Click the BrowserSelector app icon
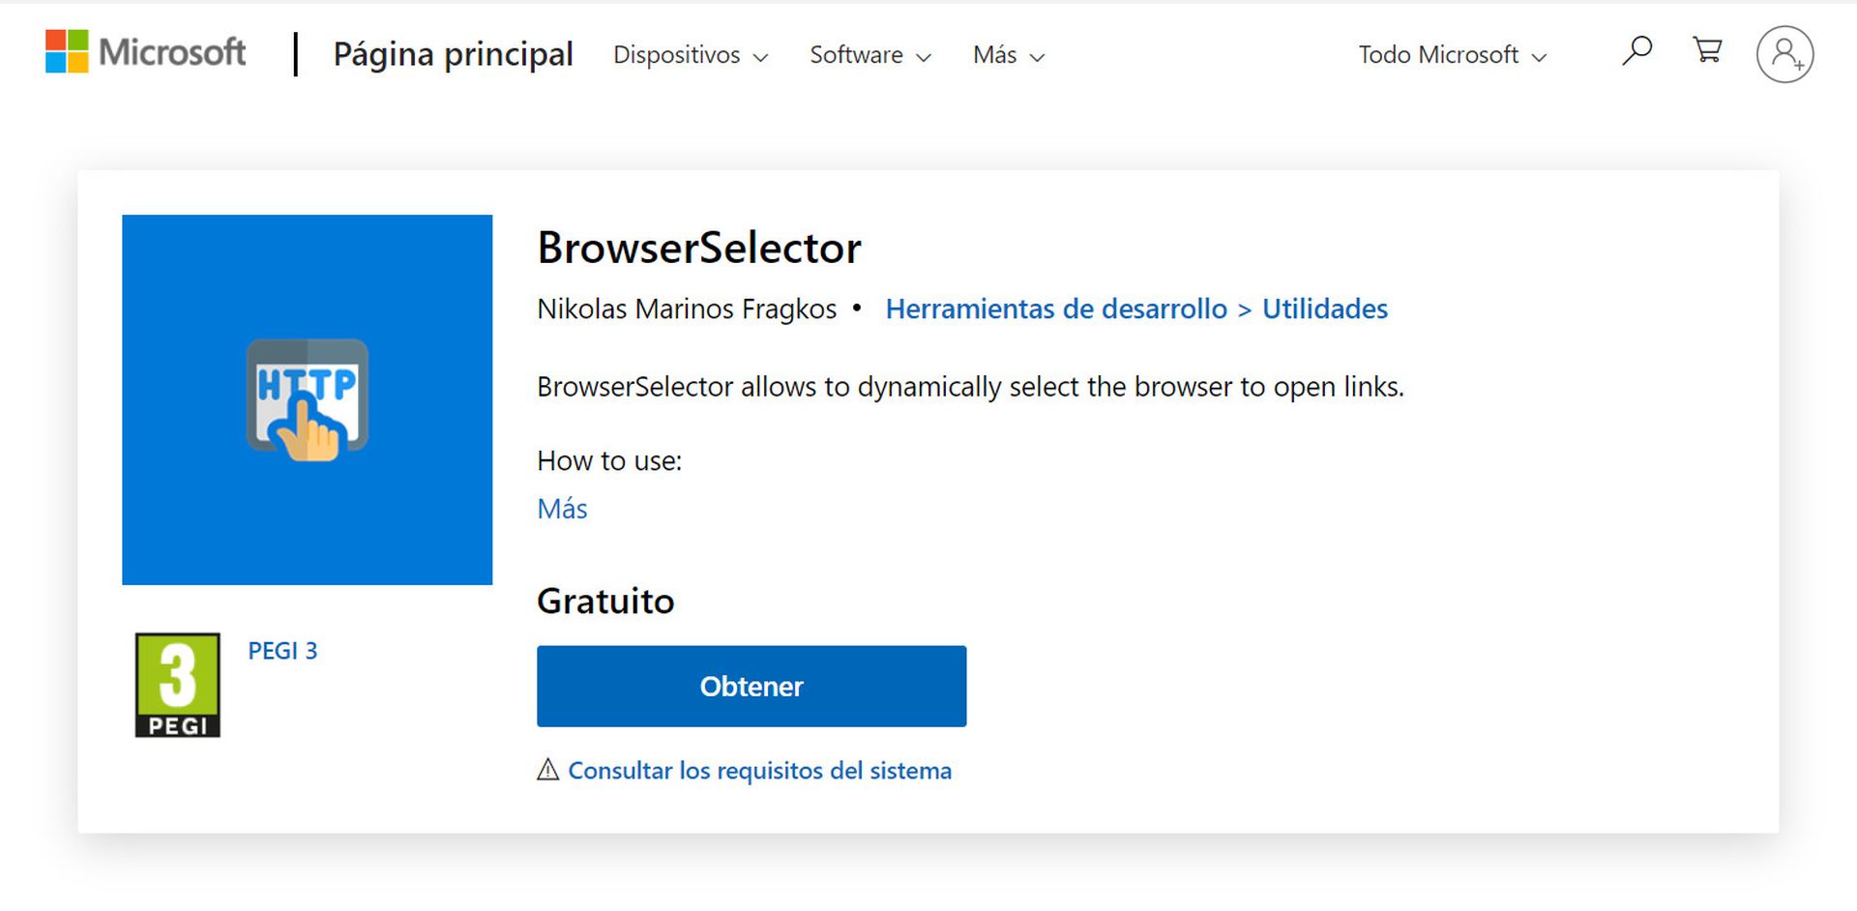This screenshot has width=1857, height=911. pos(307,398)
